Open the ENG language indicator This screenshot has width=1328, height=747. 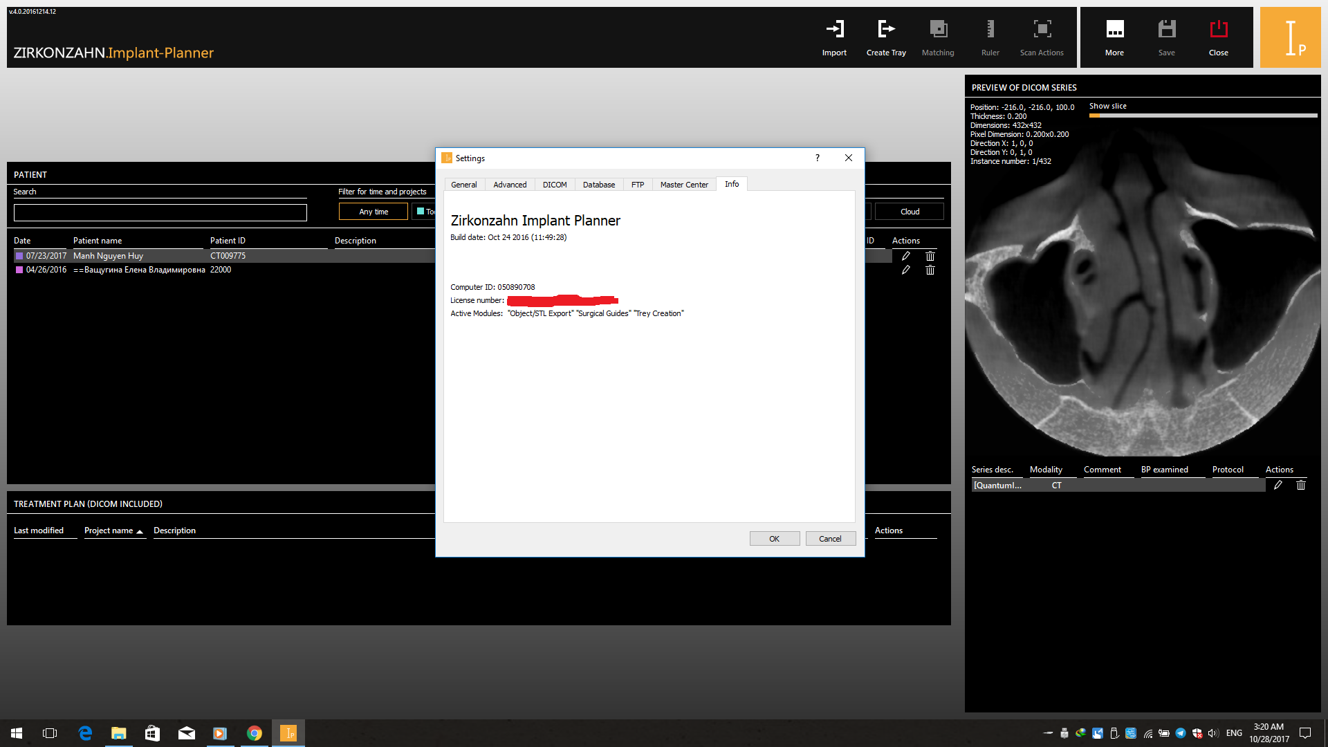(1234, 733)
